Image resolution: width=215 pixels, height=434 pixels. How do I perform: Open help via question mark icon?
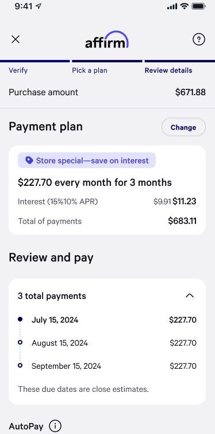tap(199, 40)
